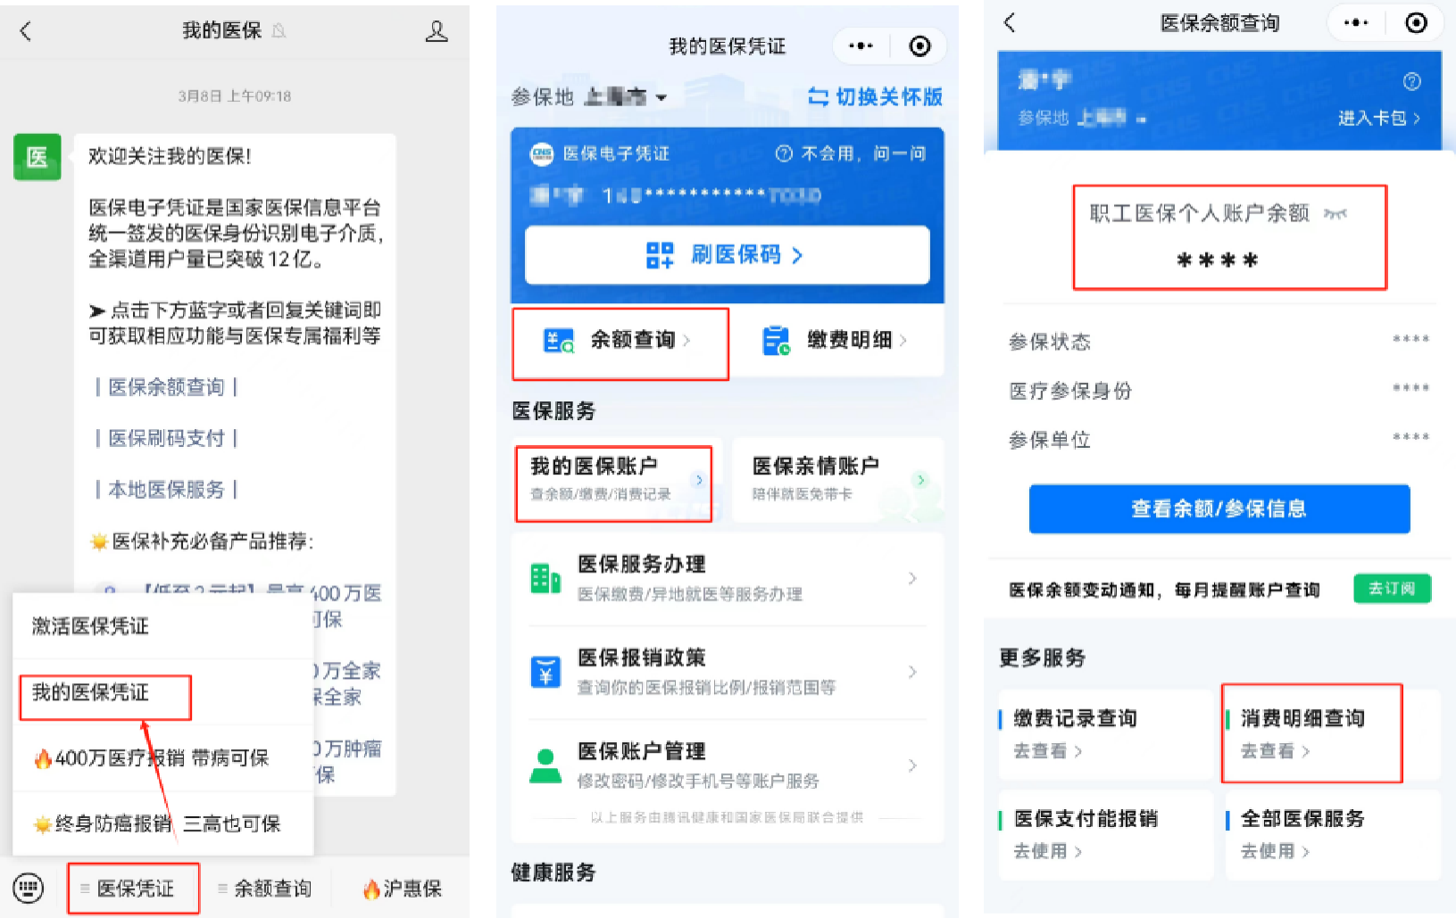
Task: Tap the three-dot menu in 医保余额查询 header
Action: 1355,23
